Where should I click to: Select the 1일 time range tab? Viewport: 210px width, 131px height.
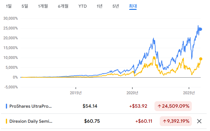coord(9,6)
